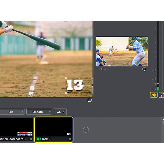Click the Clock 2 shot name
164x164 pixels.
pos(45,139)
